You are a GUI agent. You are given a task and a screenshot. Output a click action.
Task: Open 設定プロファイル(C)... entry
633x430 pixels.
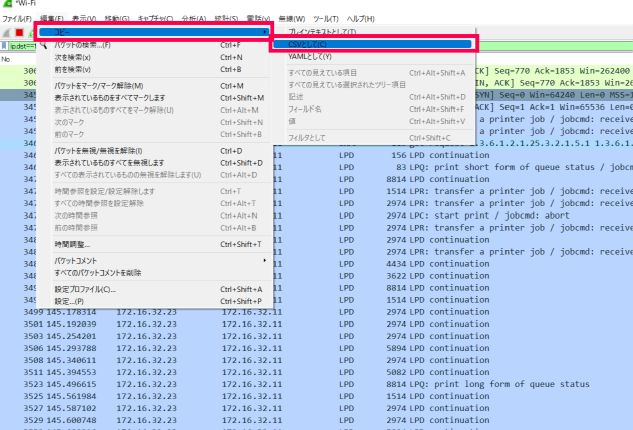[x=85, y=289]
